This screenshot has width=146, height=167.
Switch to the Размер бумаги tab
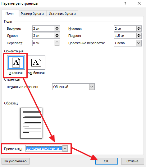[32, 14]
